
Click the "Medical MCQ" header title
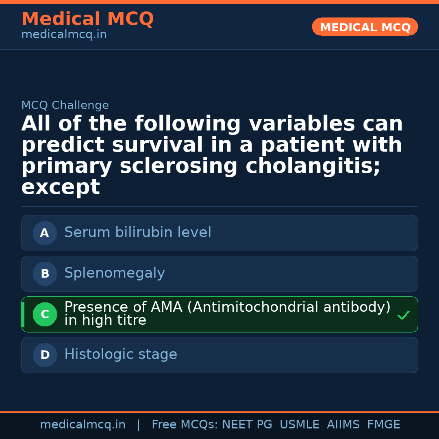point(87,19)
